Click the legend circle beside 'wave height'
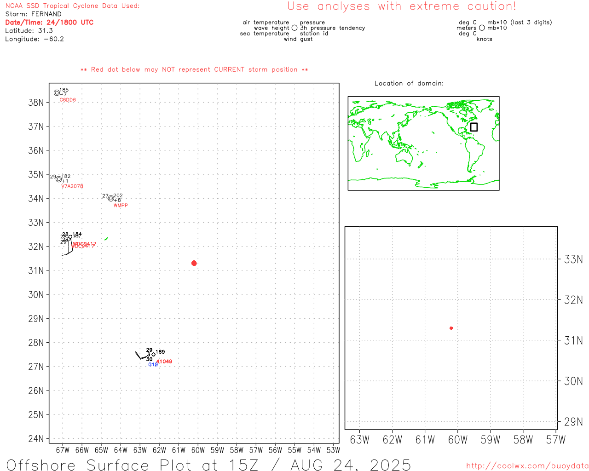 coord(294,28)
